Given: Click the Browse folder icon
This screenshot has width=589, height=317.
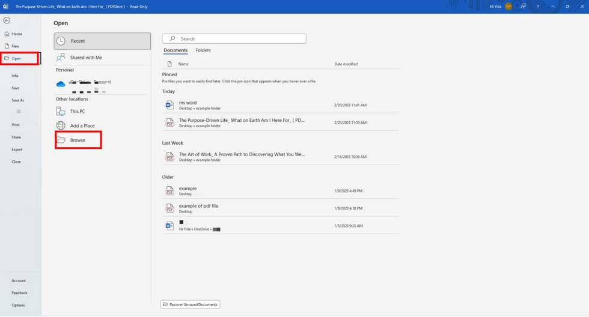Looking at the screenshot, I should 61,140.
